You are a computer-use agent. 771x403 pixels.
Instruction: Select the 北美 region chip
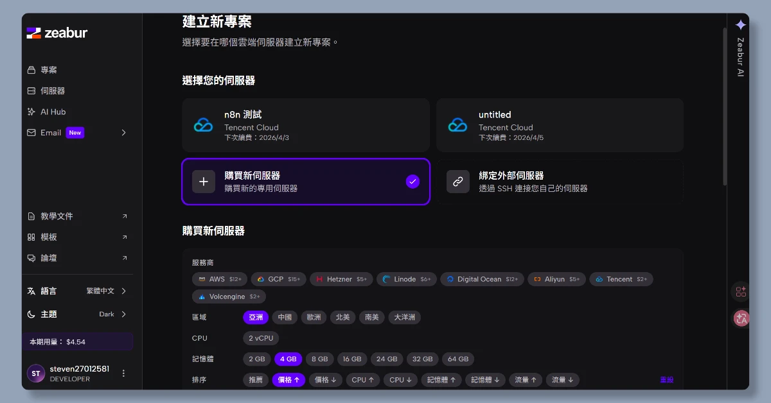(342, 317)
